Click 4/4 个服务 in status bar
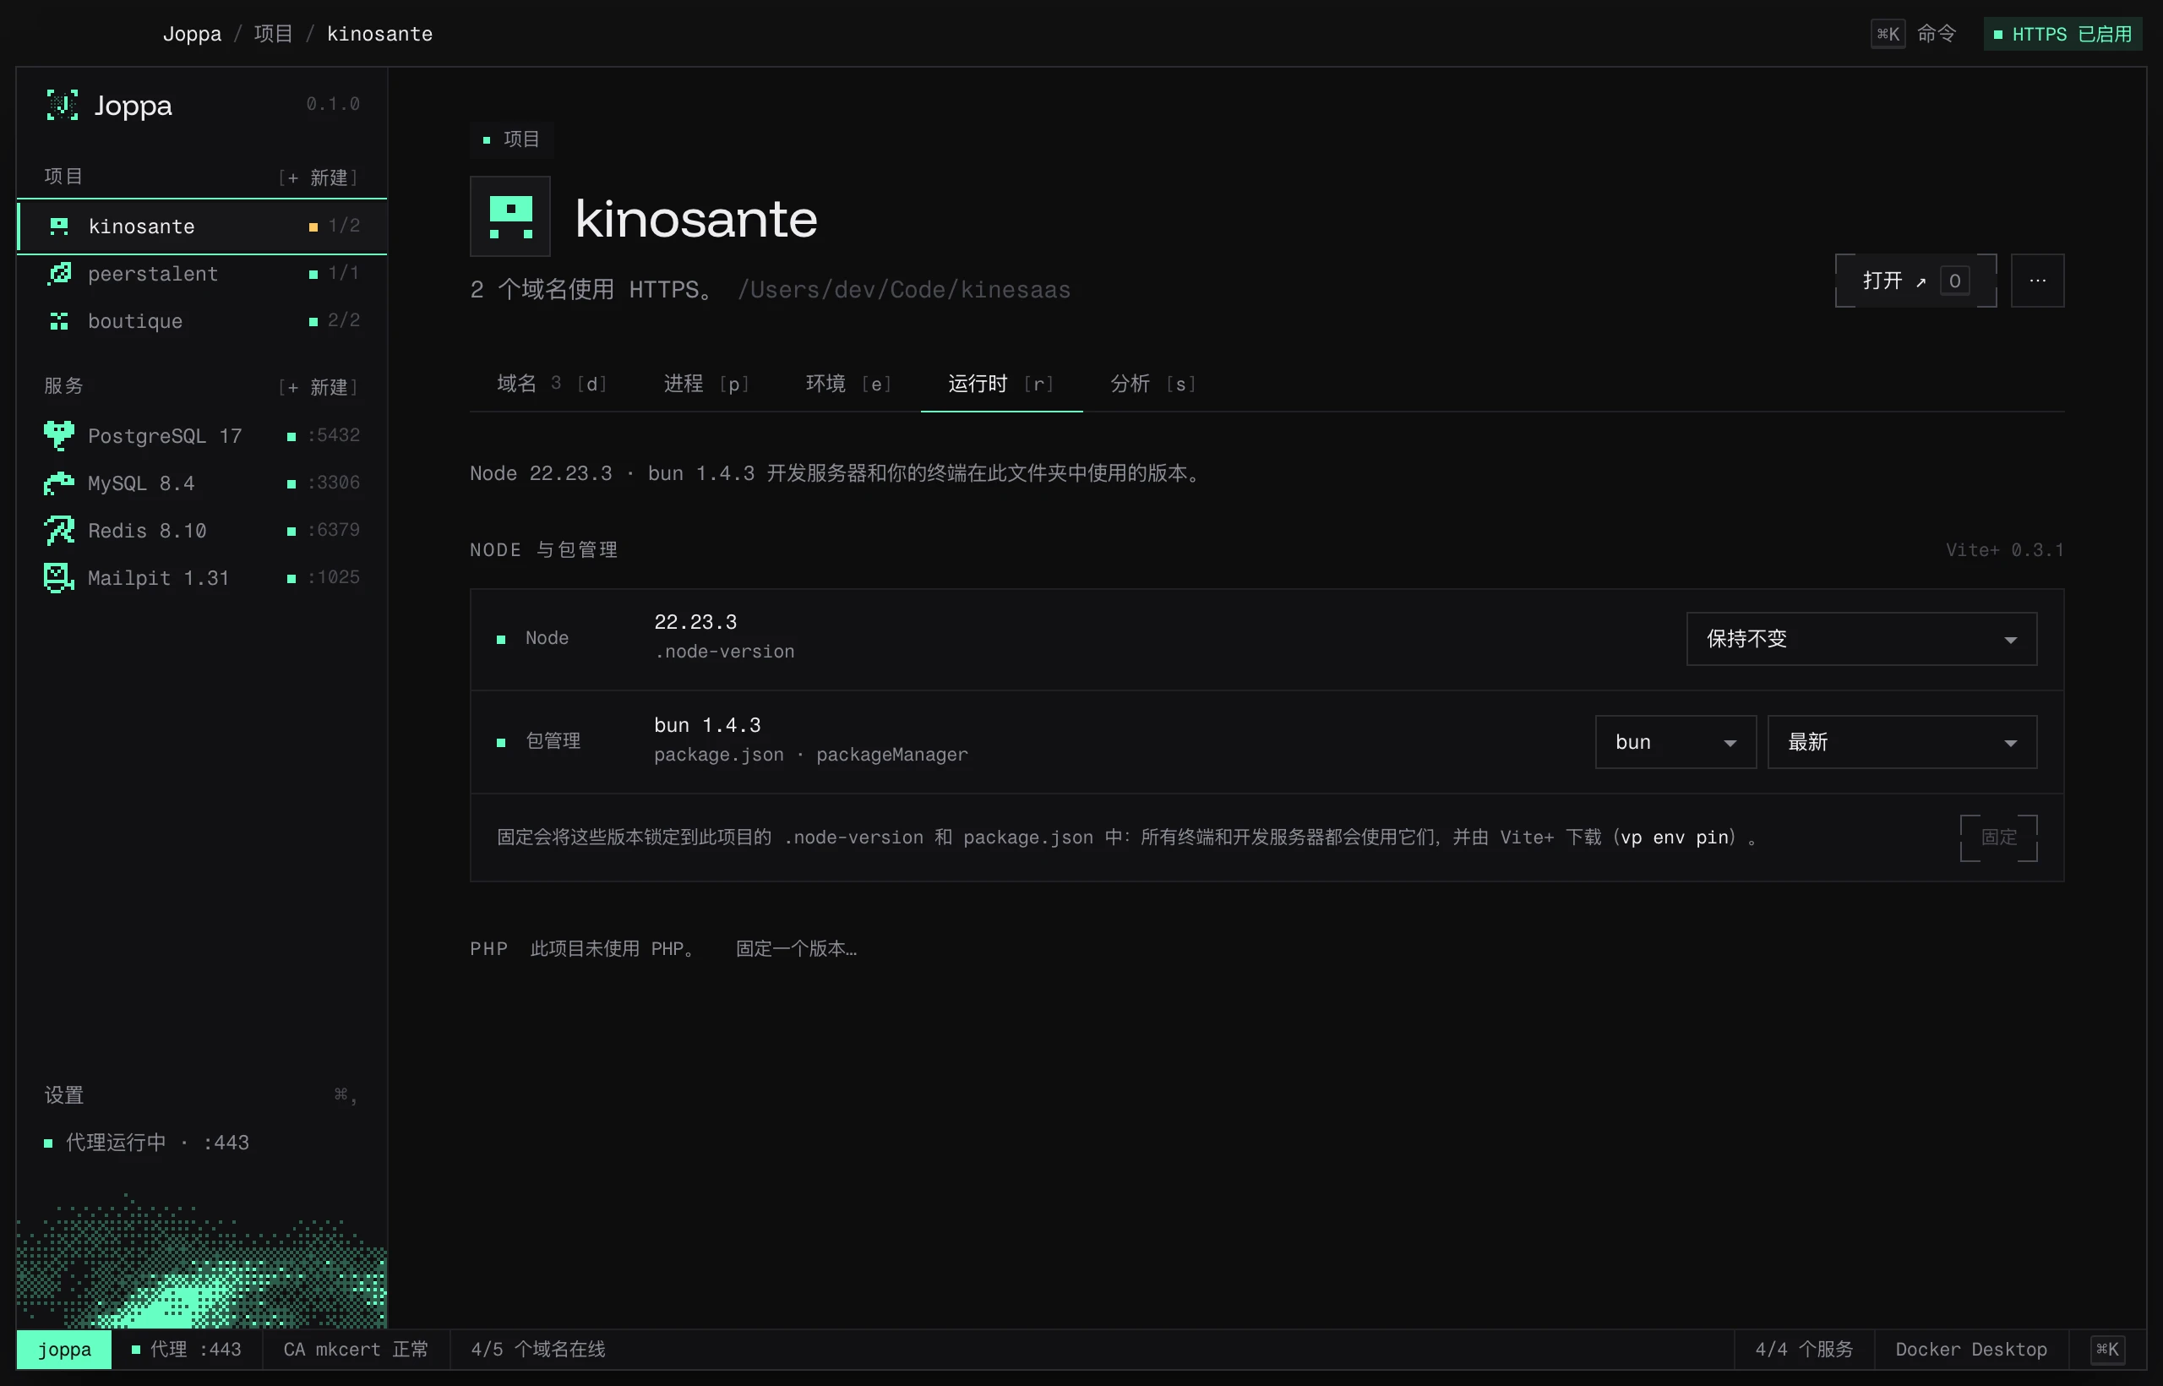This screenshot has height=1386, width=2163. pyautogui.click(x=1804, y=1349)
